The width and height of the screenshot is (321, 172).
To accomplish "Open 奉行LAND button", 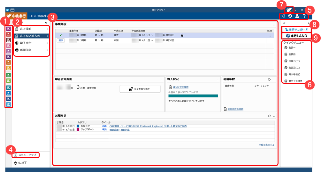I will pos(296,36).
